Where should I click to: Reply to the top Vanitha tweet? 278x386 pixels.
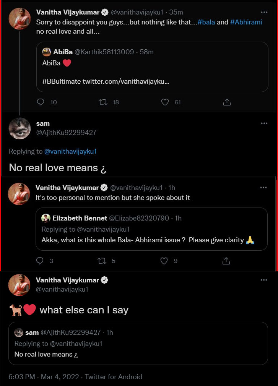coord(41,102)
